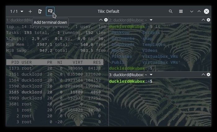The height and width of the screenshot is (132, 217).
Task: Maximize terminal 3 pane
Action: (203, 75)
